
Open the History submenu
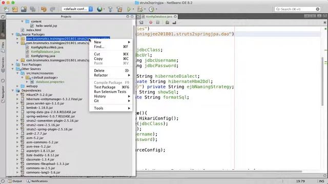[x=111, y=97]
